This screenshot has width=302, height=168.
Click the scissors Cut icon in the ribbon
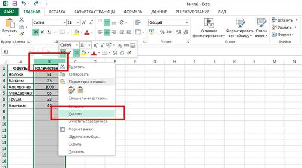click(x=22, y=20)
